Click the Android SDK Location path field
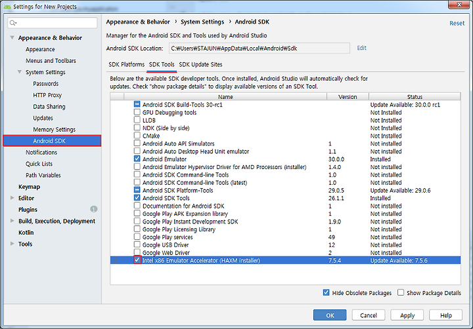Screen dimensions: 473x329 [x=259, y=48]
